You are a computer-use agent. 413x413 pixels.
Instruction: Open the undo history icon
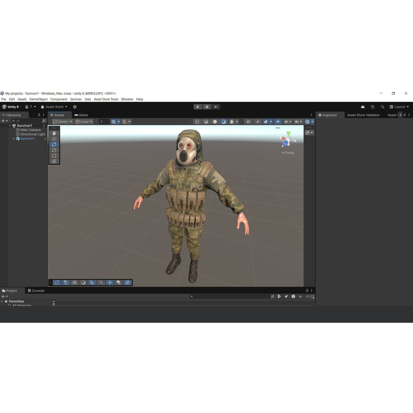tap(372, 107)
